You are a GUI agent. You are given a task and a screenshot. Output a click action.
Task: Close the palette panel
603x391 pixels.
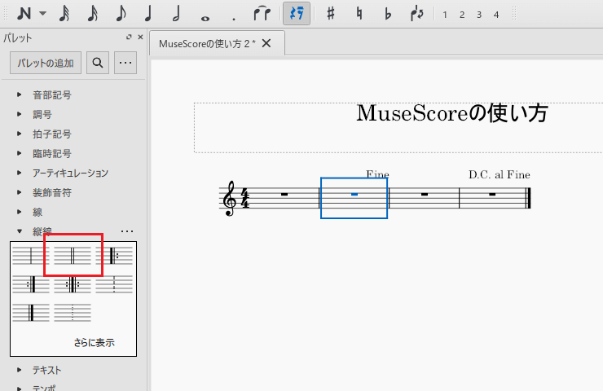(140, 37)
